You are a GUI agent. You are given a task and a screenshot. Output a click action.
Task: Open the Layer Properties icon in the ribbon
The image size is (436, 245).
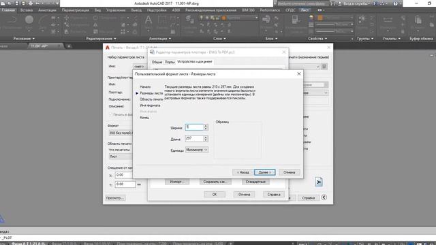[x=190, y=20]
